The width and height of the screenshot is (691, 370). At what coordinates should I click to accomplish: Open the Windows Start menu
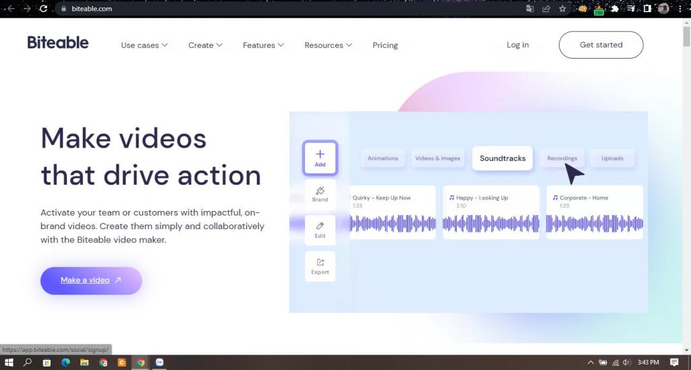(x=9, y=362)
